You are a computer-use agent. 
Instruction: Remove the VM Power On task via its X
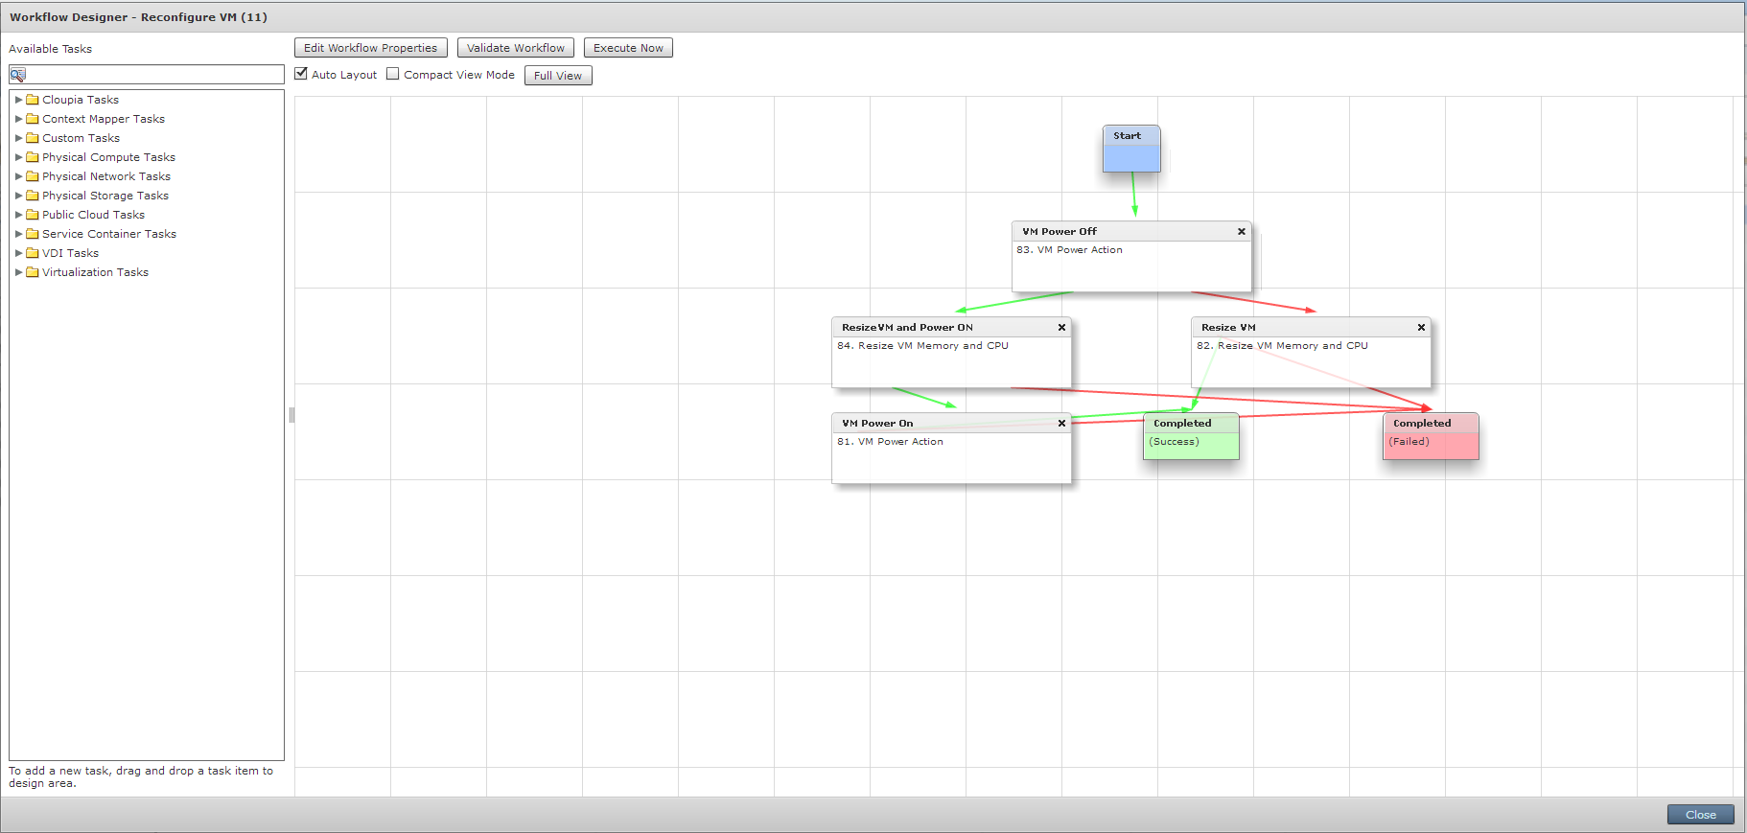tap(1061, 423)
